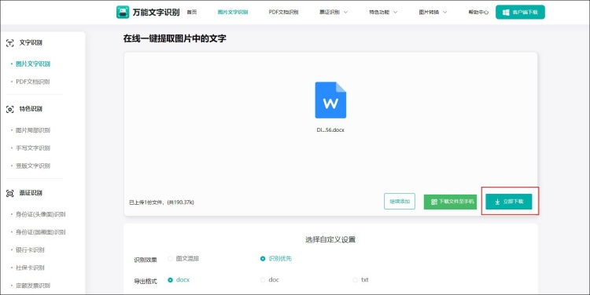This screenshot has width=590, height=295.
Task: Click the 立即下载 button
Action: (509, 202)
